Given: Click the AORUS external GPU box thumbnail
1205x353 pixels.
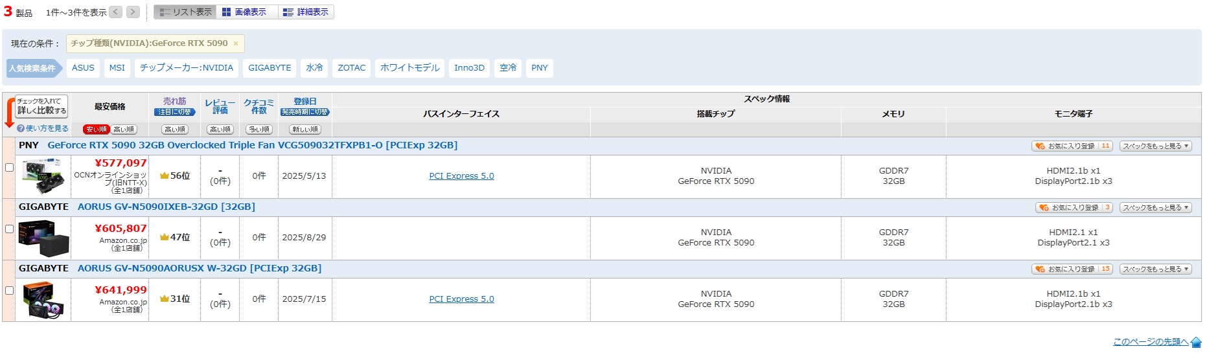Looking at the screenshot, I should pos(43,238).
